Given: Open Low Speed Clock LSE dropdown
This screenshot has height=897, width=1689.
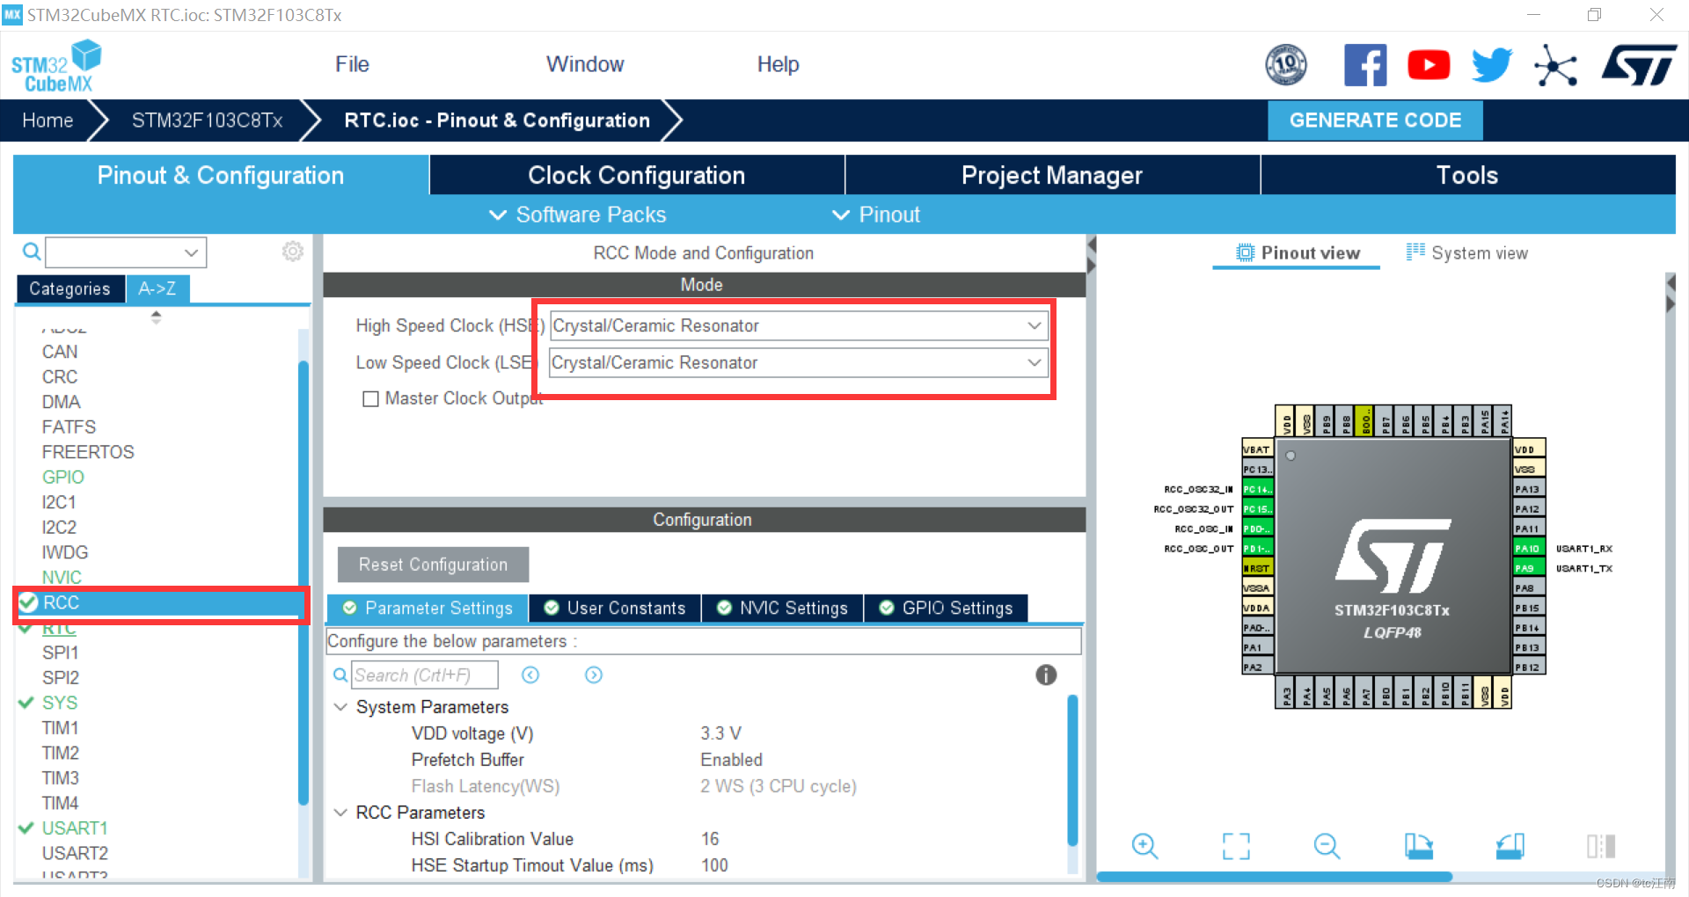Looking at the screenshot, I should point(799,362).
